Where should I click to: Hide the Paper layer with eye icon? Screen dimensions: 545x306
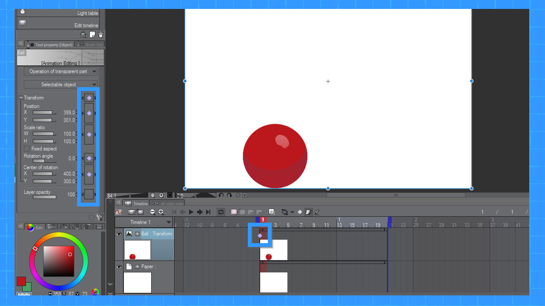(x=119, y=266)
